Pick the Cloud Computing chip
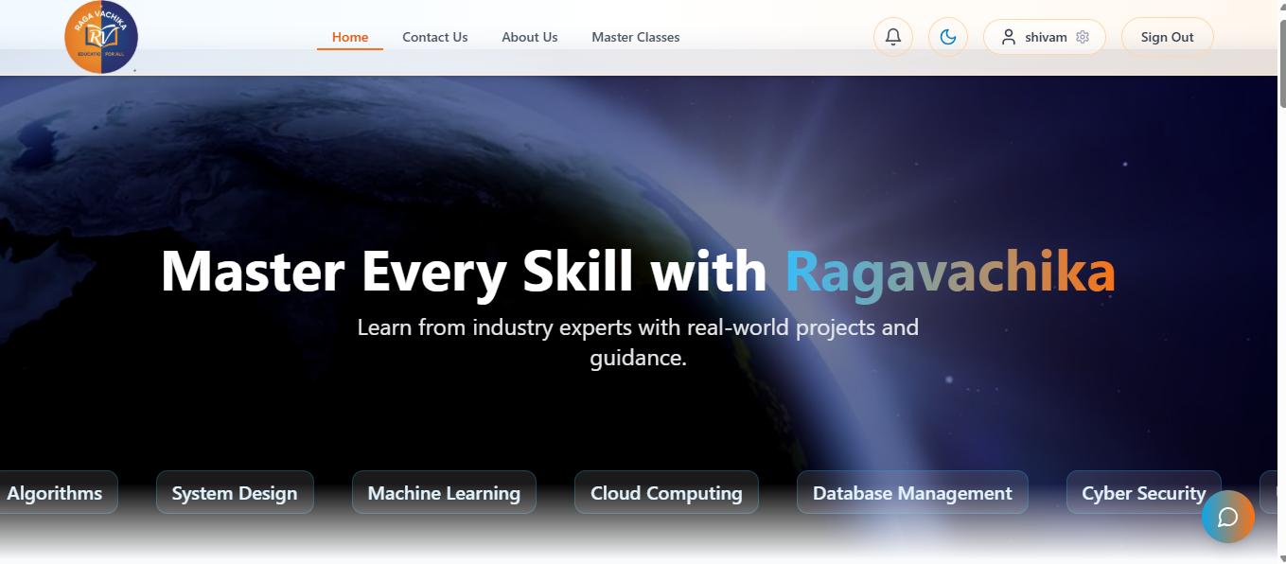The width and height of the screenshot is (1286, 564). coord(666,493)
